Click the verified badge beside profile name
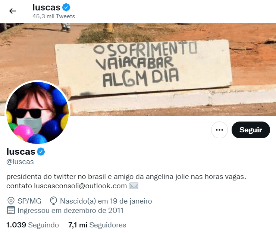Image resolution: width=276 pixels, height=233 pixels. (41, 151)
